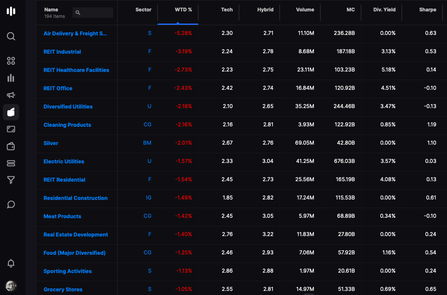Click the 194 Items count label
Image resolution: width=447 pixels, height=295 pixels.
(55, 17)
